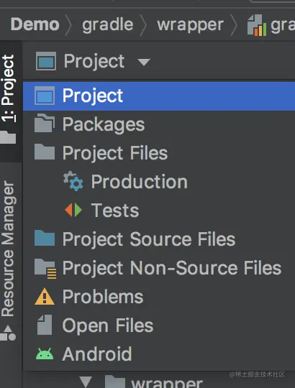295x388 pixels.
Task: Collapse the wrapper folder tree arrow
Action: [x=86, y=382]
